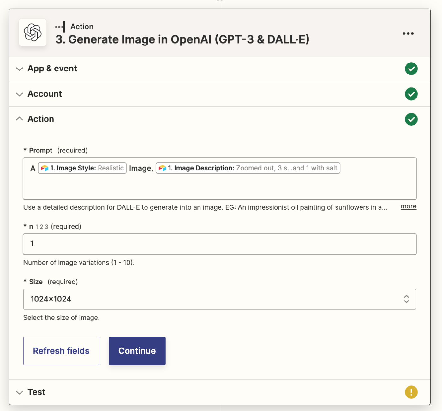Click the n image variations input field
Image resolution: width=442 pixels, height=411 pixels.
coord(220,244)
